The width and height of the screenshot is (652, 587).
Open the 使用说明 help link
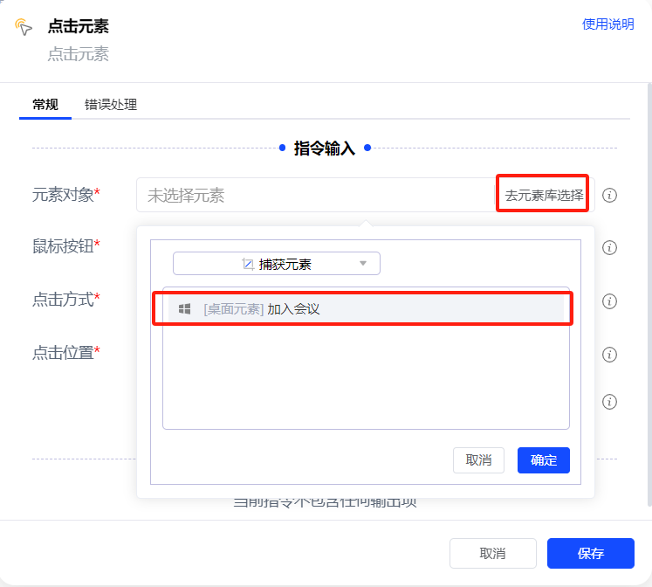(x=607, y=24)
